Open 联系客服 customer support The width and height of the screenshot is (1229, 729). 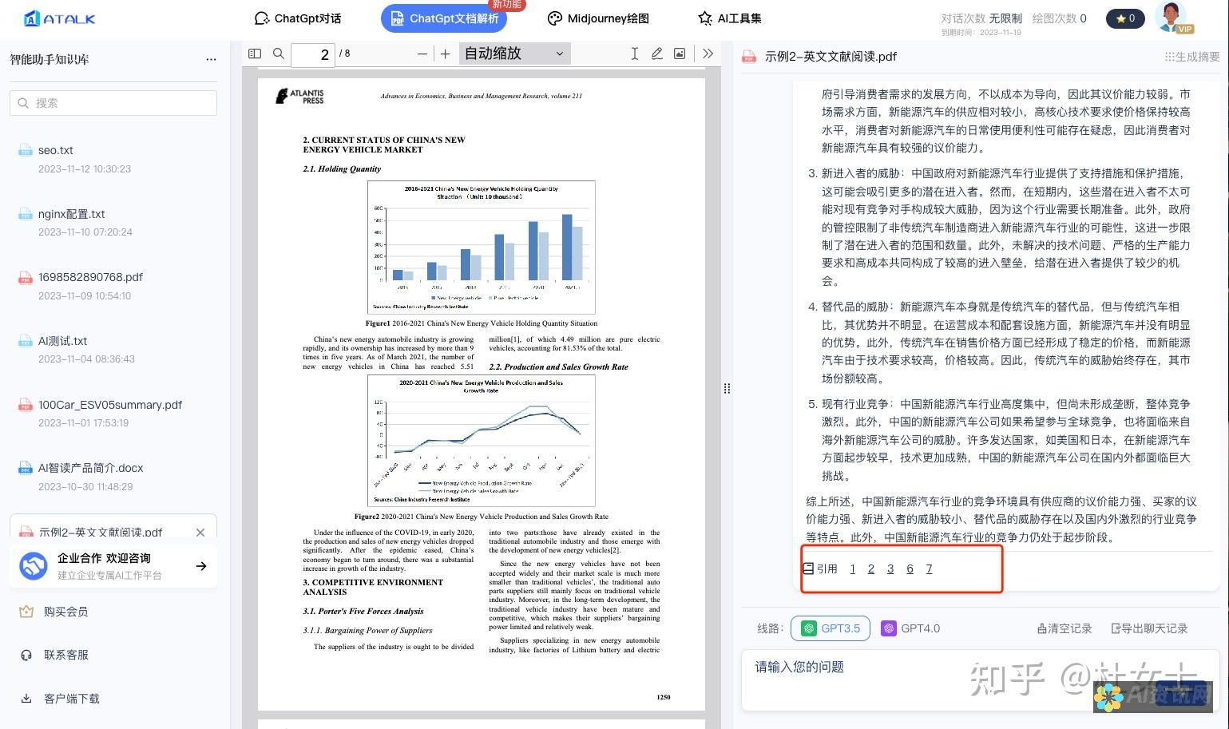click(65, 655)
